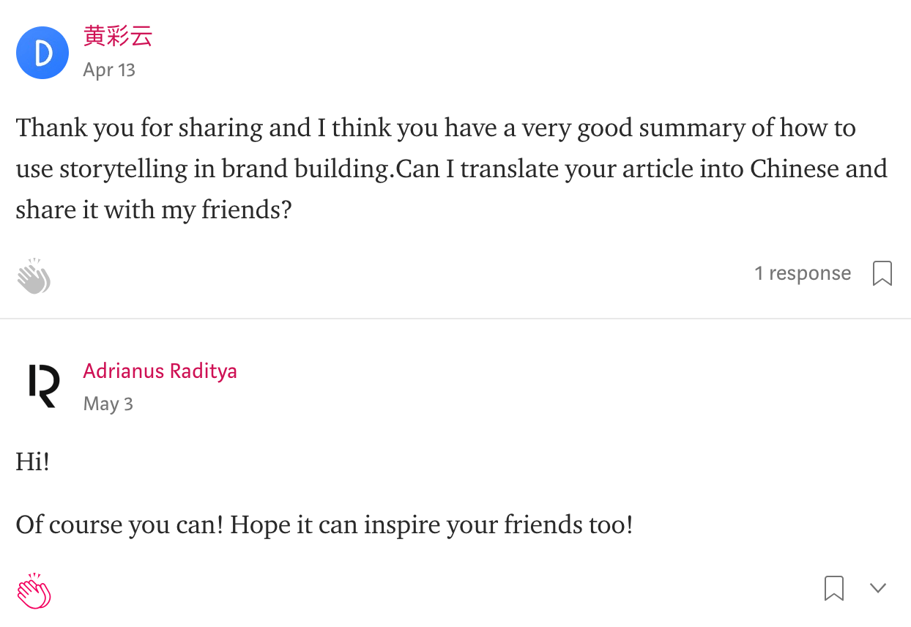Open Adrianus Raditya's author profile link
Viewport: 911px width, 627px height.
(160, 371)
